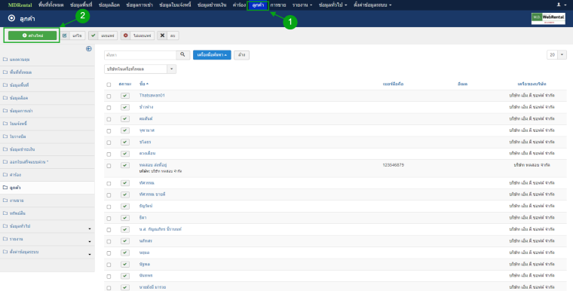Screen dimensions: 573x291
Task: Collapse sidebar with the circled left-arrow icon
Action: [x=89, y=48]
